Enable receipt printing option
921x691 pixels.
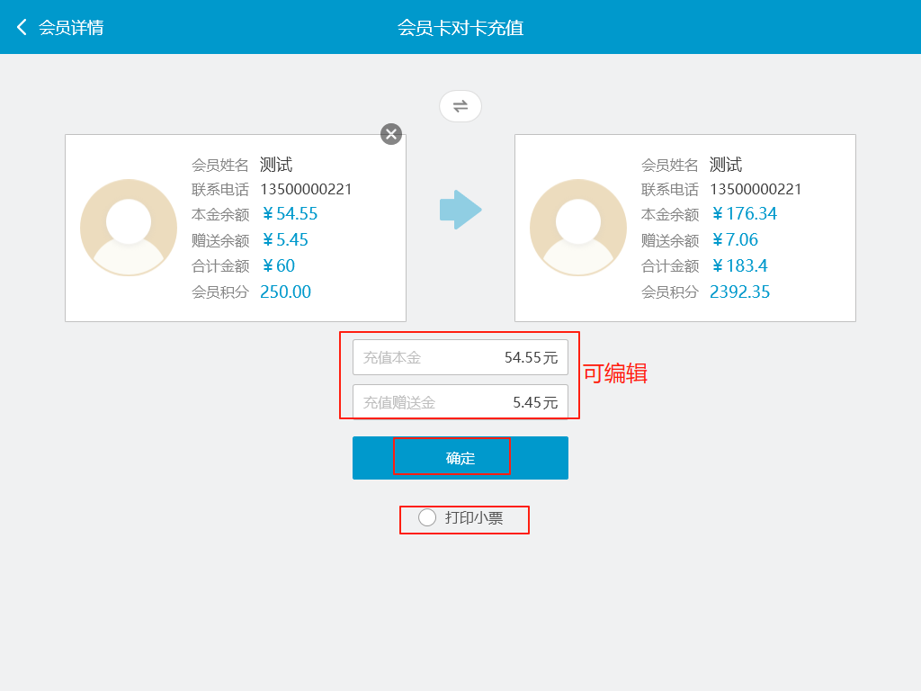(x=427, y=517)
